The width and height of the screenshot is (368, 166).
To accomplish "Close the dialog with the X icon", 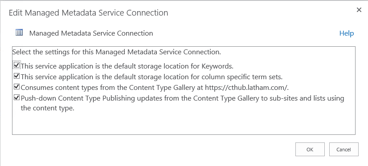I will (359, 10).
